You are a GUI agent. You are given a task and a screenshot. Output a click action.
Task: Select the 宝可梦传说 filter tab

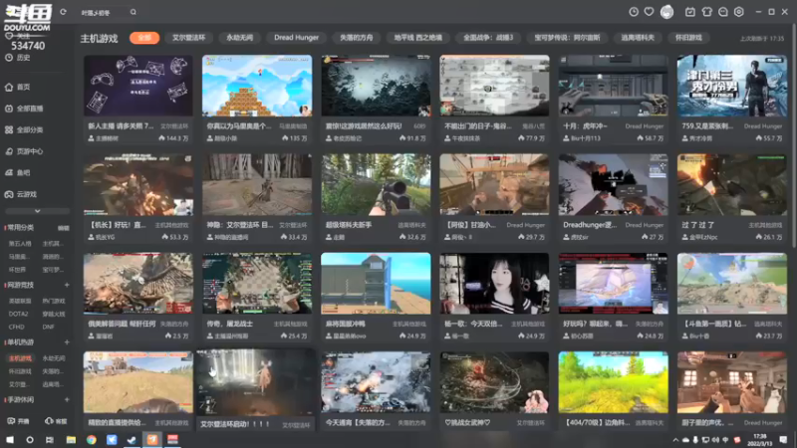click(x=567, y=38)
